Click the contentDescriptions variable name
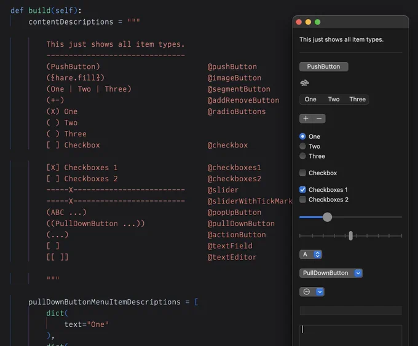Viewport: 418px width, 346px height. [x=71, y=22]
